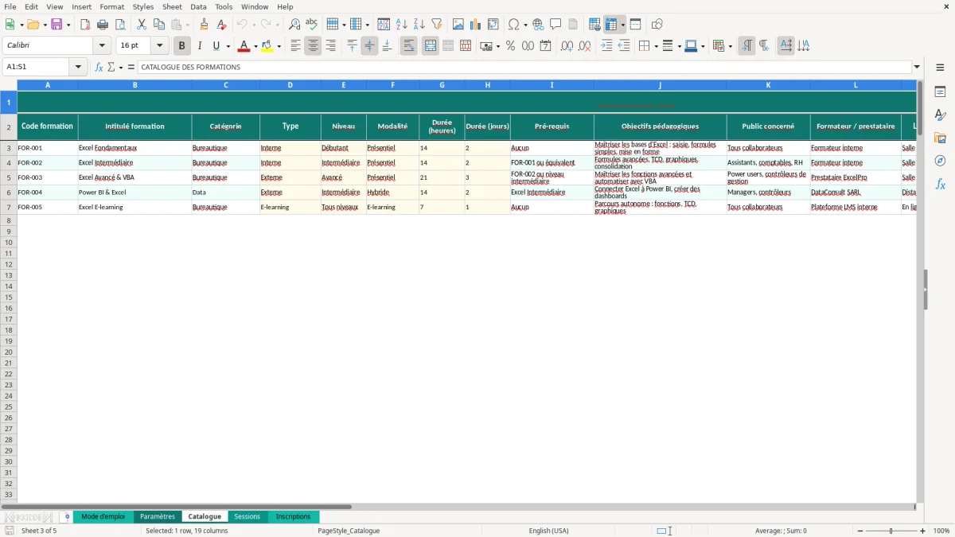Screen dimensions: 955x537
Task: Toggle Freeze Rows and Columns
Action: 610,25
